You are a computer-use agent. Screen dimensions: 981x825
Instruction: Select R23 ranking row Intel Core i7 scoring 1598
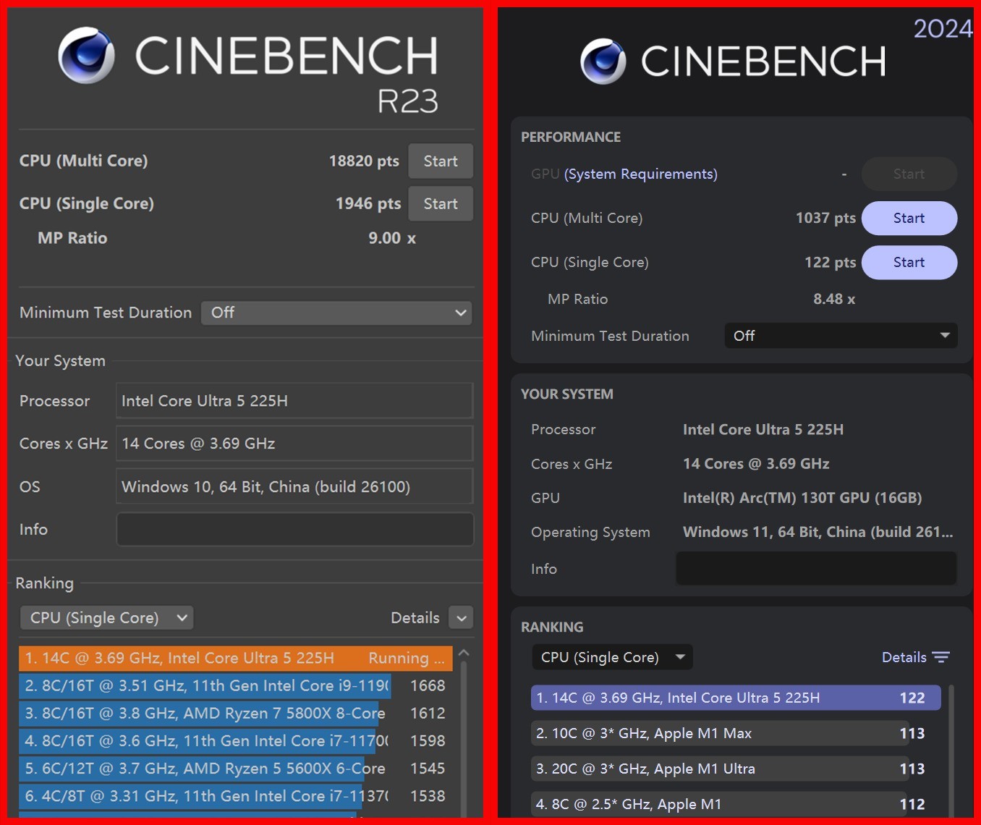click(x=236, y=740)
